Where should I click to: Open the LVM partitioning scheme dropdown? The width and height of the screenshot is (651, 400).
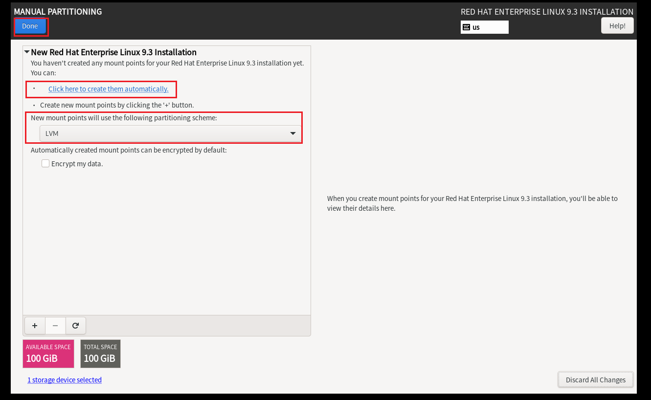tap(170, 133)
